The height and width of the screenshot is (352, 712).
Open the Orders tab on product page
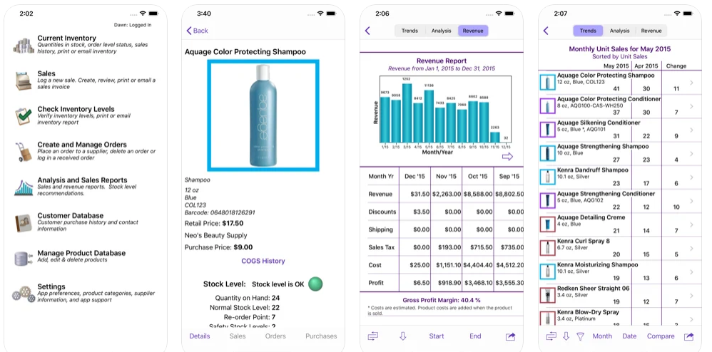coord(275,336)
